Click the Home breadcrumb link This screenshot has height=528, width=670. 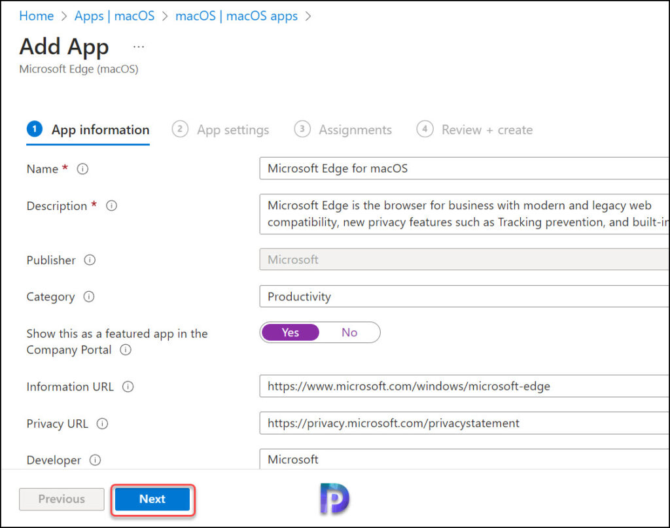pyautogui.click(x=37, y=16)
